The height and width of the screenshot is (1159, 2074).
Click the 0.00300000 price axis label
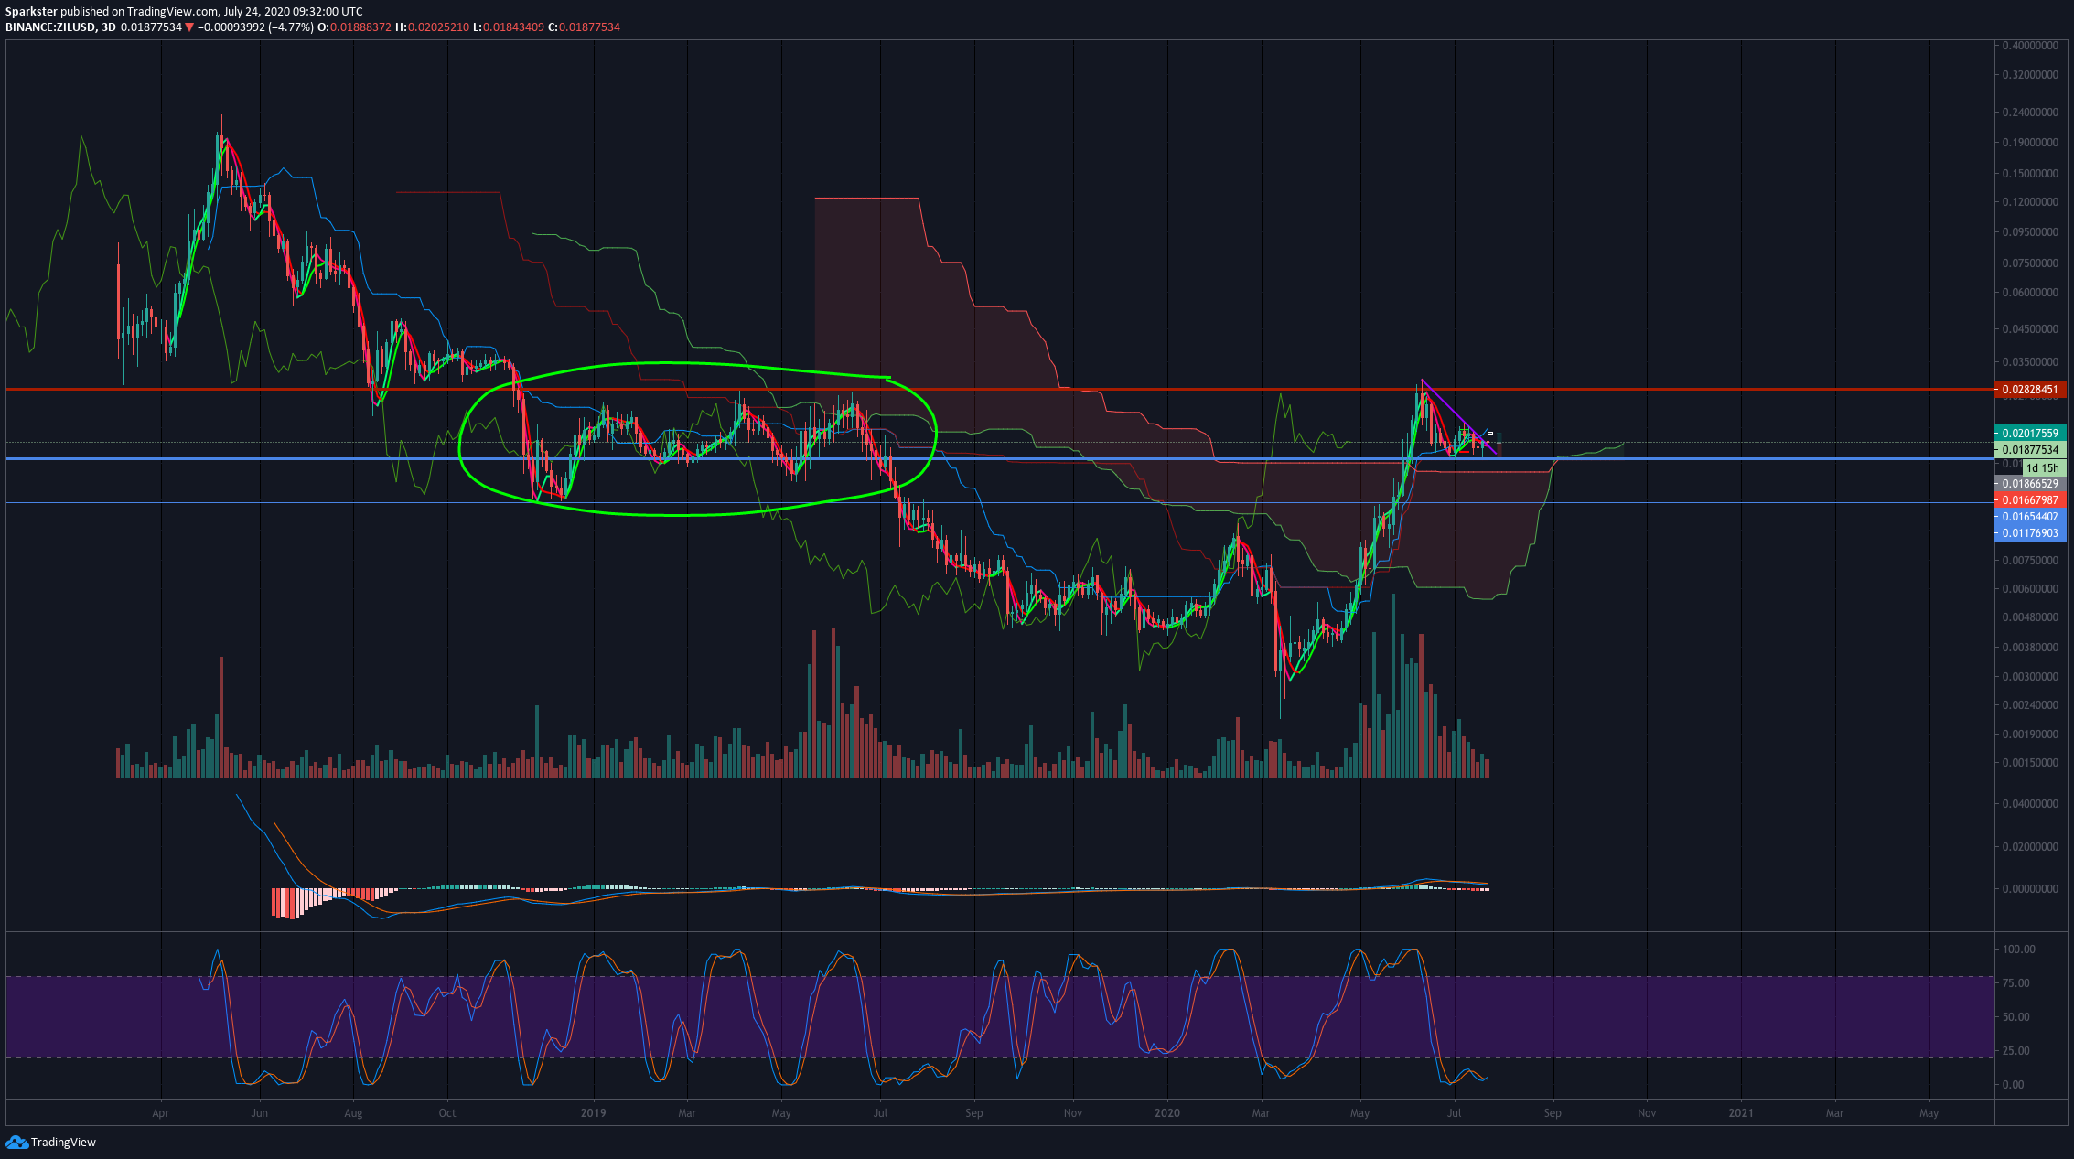point(2030,677)
